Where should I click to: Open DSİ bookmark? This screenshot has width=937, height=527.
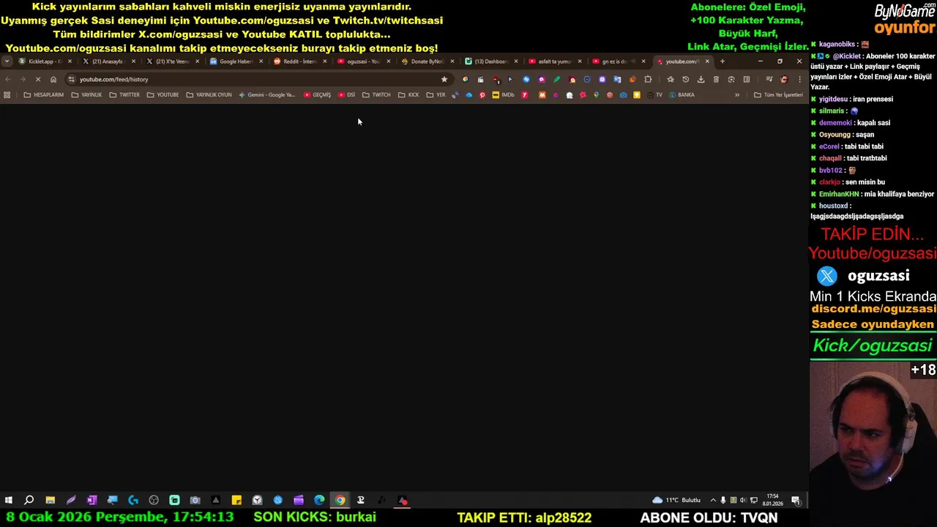[x=346, y=94]
